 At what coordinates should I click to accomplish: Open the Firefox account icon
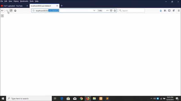[174, 11]
